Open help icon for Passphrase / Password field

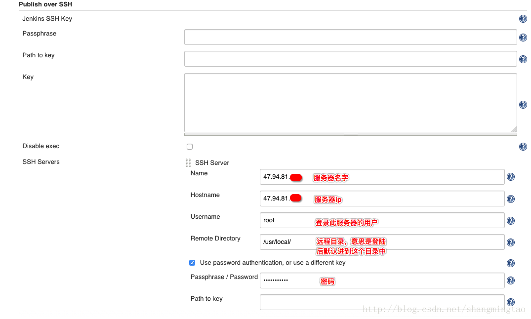(x=511, y=280)
